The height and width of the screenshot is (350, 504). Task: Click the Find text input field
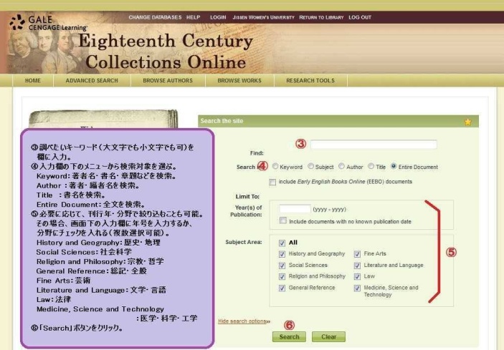(373, 145)
